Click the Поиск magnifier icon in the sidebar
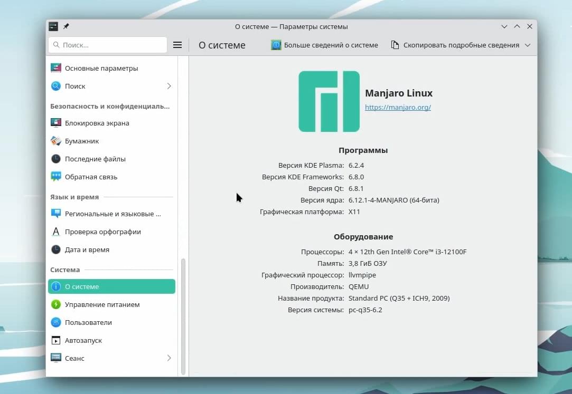Screen dimensions: 572x394 pos(56,86)
